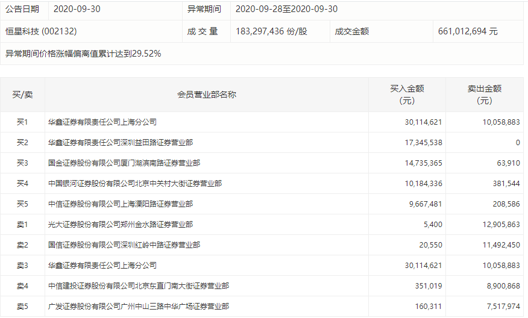
Task: Click 中国银河证券北京中关村大街证券营业部
Action: pyautogui.click(x=135, y=184)
